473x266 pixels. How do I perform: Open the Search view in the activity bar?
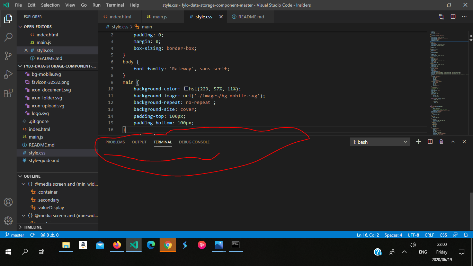tap(8, 37)
